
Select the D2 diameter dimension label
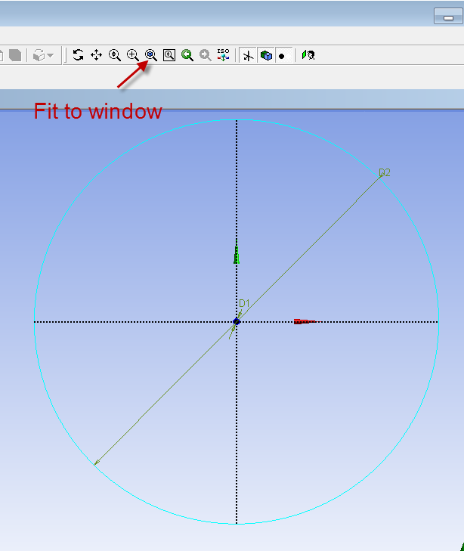pyautogui.click(x=385, y=172)
